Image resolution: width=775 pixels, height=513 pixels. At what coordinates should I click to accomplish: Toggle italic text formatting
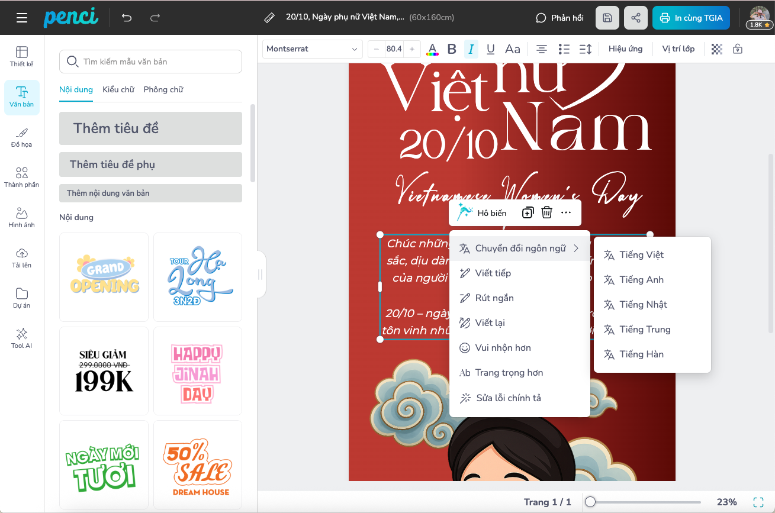pos(471,49)
